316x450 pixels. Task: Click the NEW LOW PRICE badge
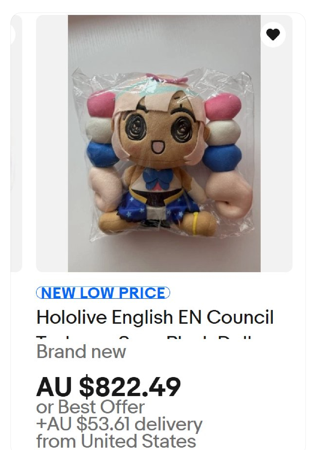click(x=103, y=293)
